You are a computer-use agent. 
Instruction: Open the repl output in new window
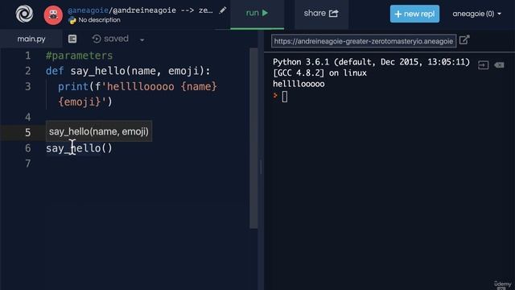(x=464, y=40)
